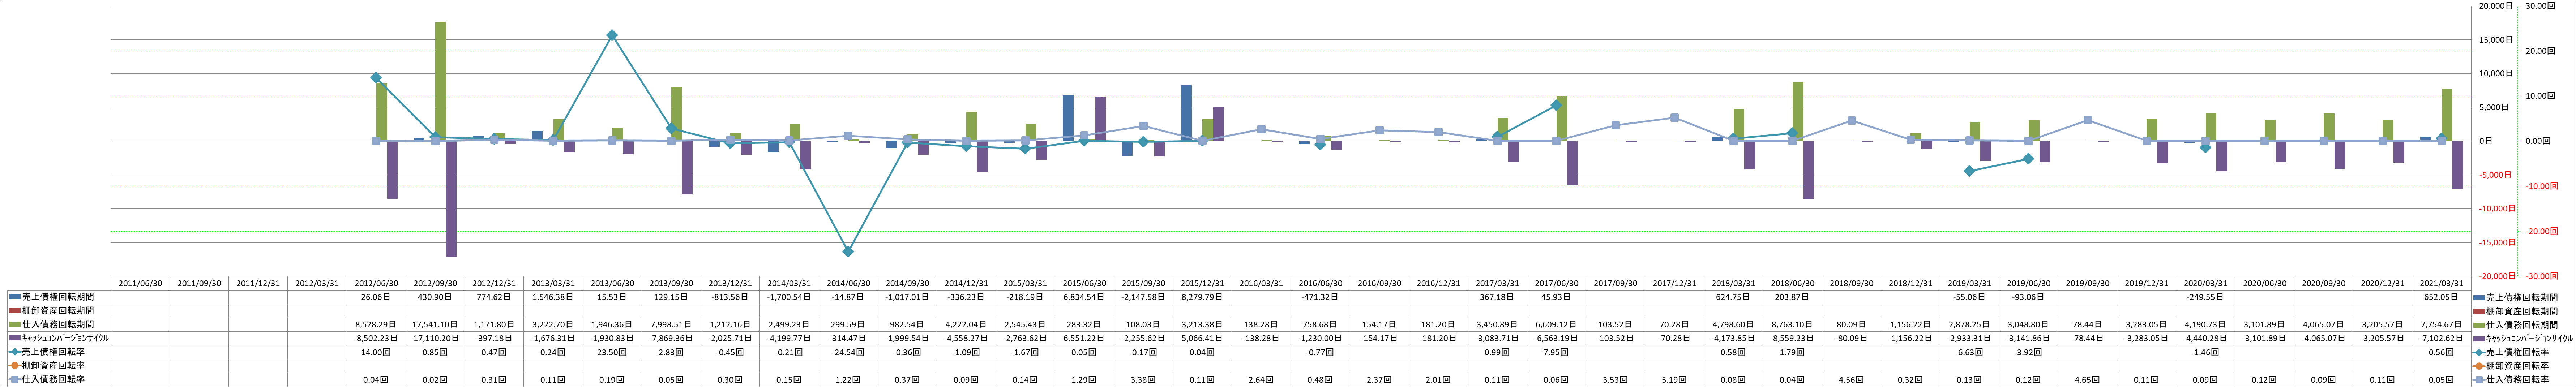Screen dimensions: 2576x387
Task: Click diamond marker at 2017/06/30 on chart
Action: pyautogui.click(x=1556, y=105)
